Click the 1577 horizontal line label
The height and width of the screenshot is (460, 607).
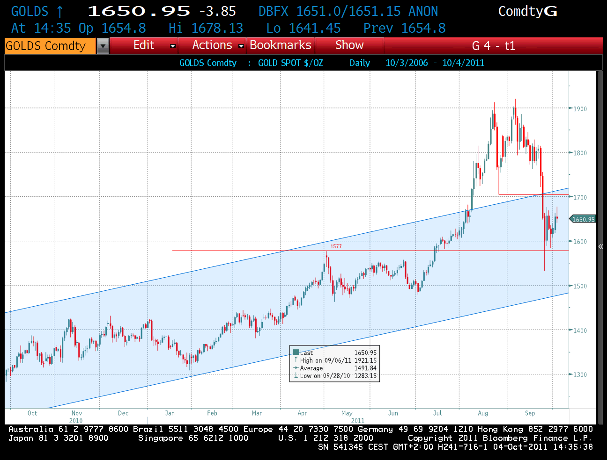(x=336, y=246)
